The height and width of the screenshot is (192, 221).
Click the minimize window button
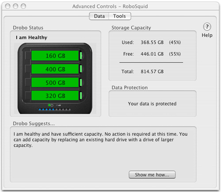point(15,6)
